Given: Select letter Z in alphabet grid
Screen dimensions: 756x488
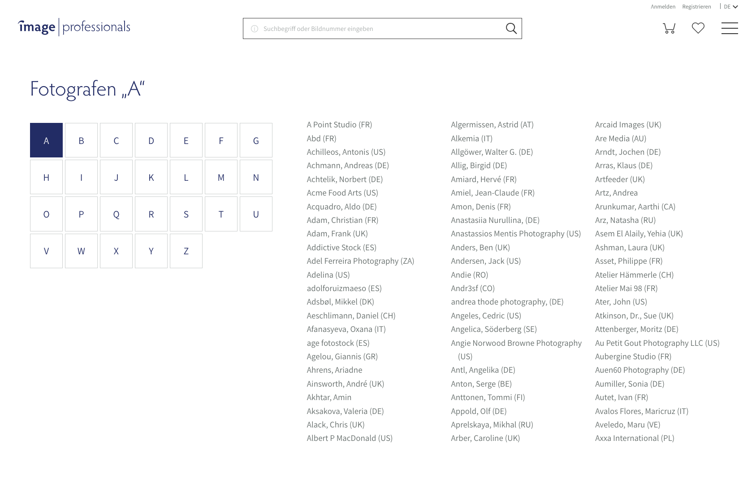Looking at the screenshot, I should pos(186,251).
